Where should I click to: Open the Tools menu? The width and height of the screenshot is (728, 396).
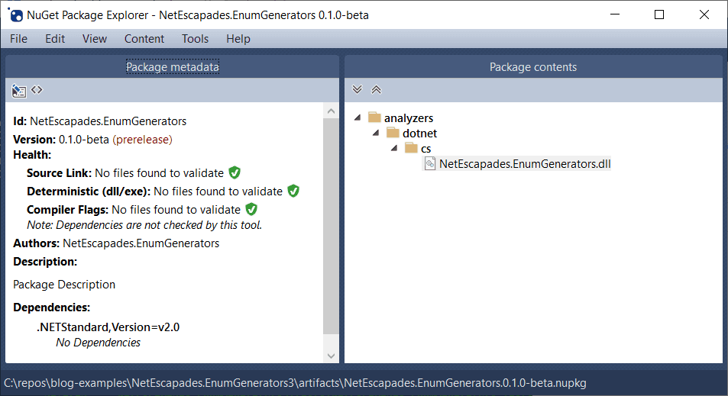pos(195,38)
